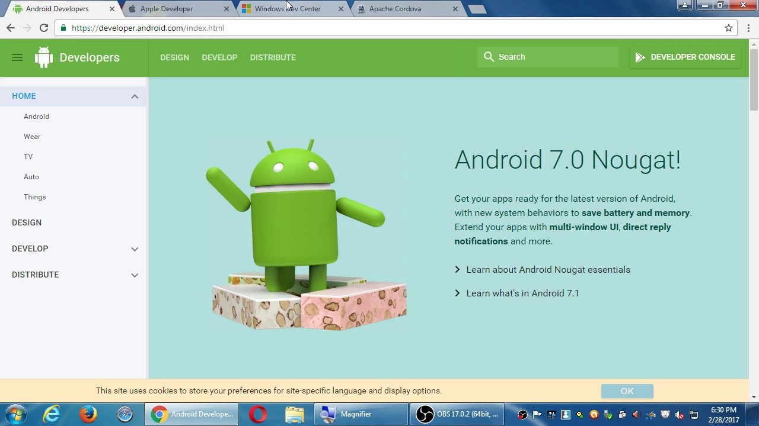Click into the Search field

pos(548,57)
